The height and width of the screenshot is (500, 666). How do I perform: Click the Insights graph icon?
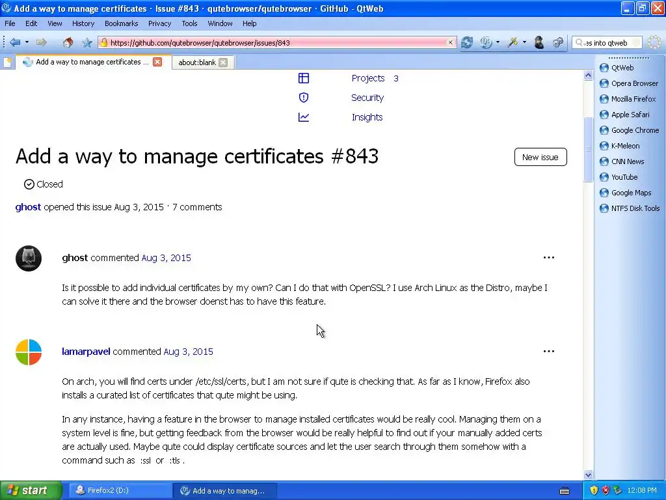tap(304, 117)
